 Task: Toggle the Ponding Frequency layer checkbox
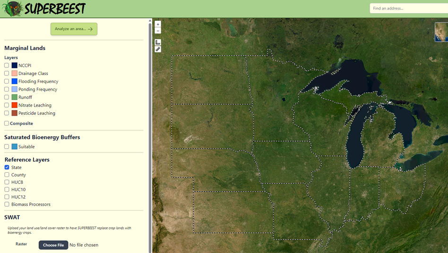7,89
